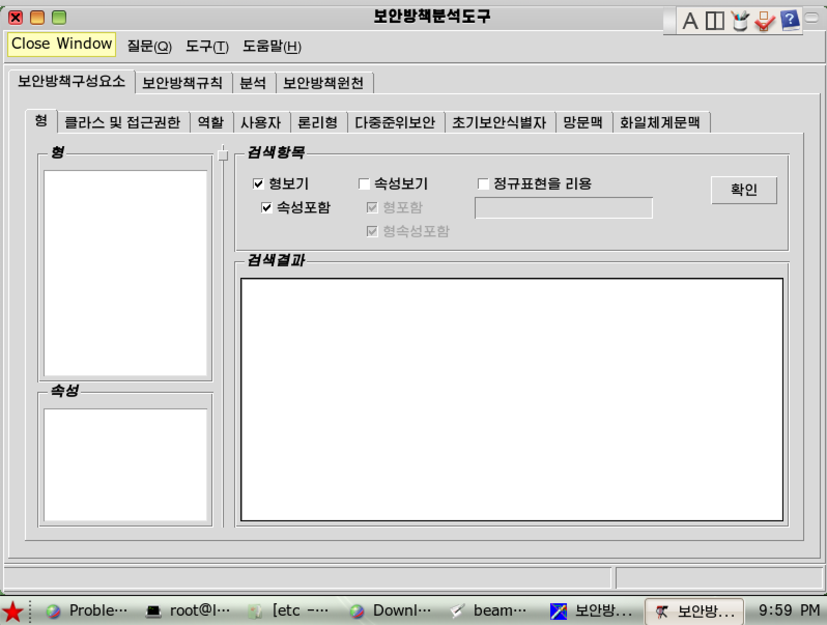The height and width of the screenshot is (625, 827).
Task: Click the two-column layout icon in title toolbar
Action: tap(715, 21)
